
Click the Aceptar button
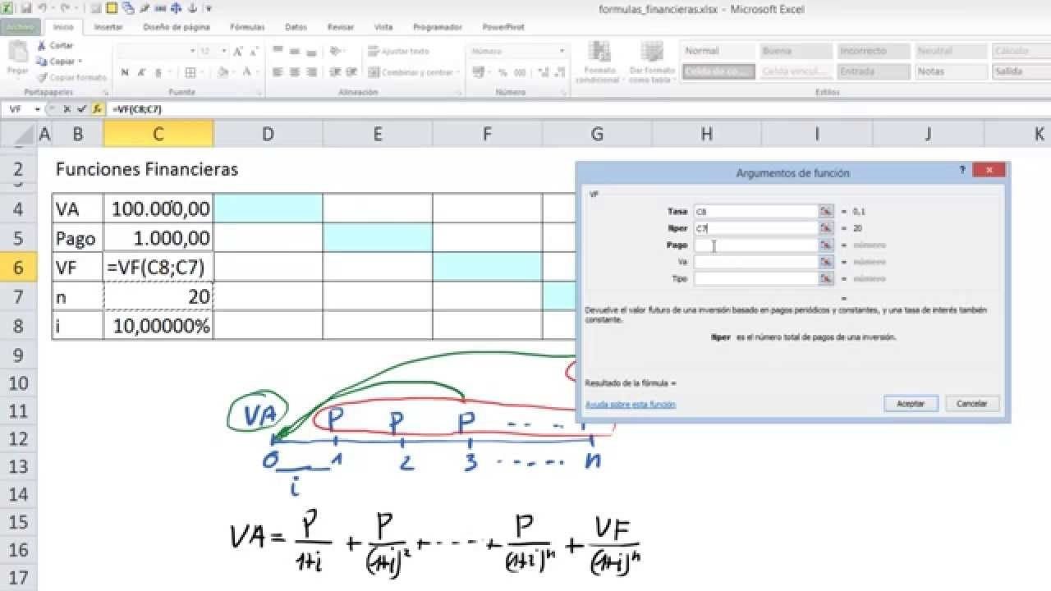(911, 404)
